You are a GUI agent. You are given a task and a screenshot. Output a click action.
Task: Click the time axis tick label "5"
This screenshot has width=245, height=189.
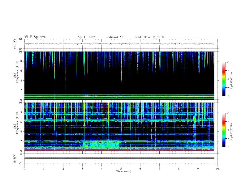(121, 169)
